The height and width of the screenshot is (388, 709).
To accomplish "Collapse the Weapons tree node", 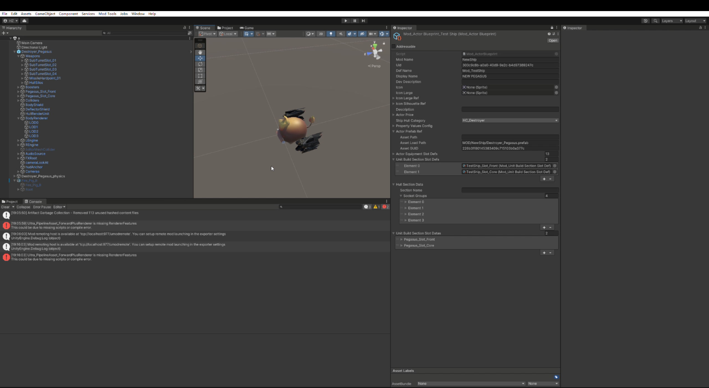I will coord(19,56).
